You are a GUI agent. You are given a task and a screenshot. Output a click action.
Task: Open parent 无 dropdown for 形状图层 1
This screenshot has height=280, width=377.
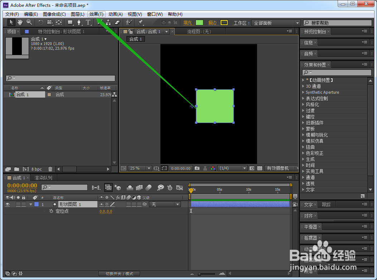[165, 204]
